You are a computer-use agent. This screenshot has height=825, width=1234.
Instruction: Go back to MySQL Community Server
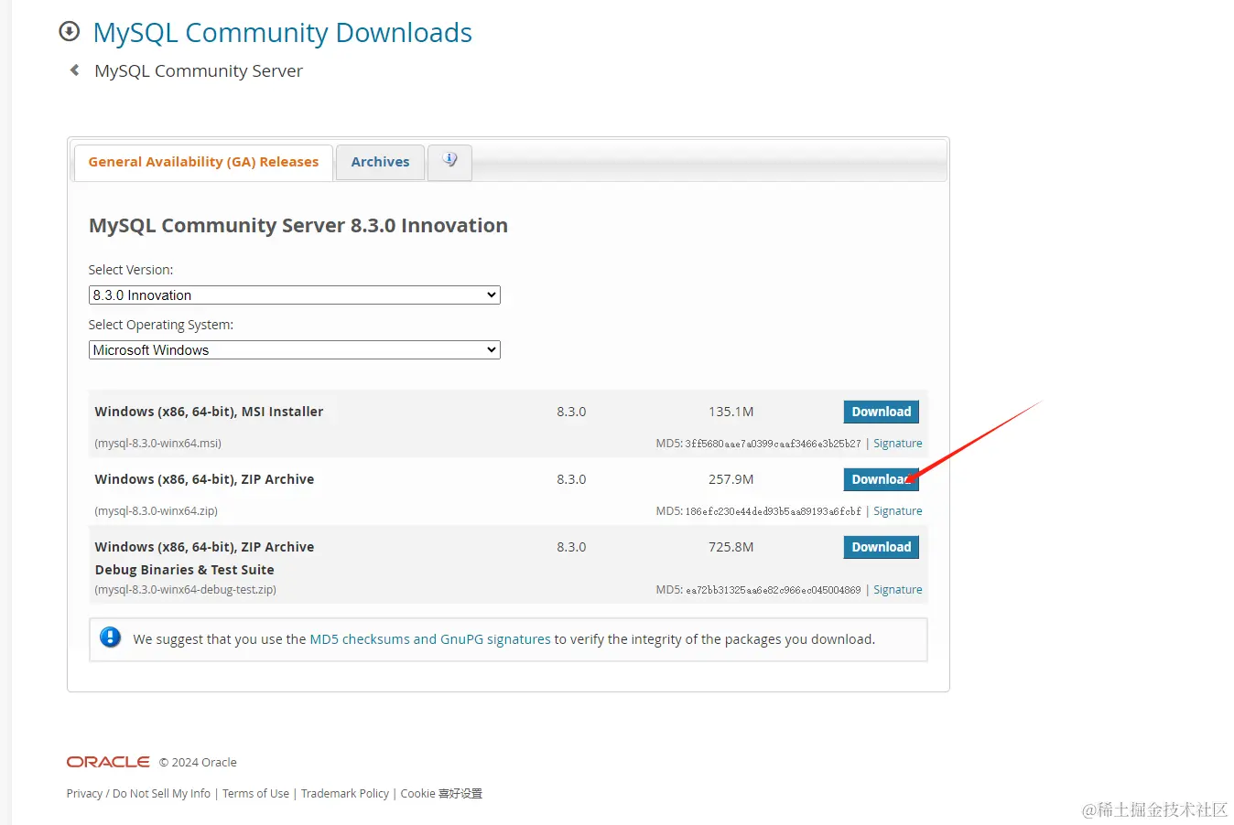(x=199, y=71)
